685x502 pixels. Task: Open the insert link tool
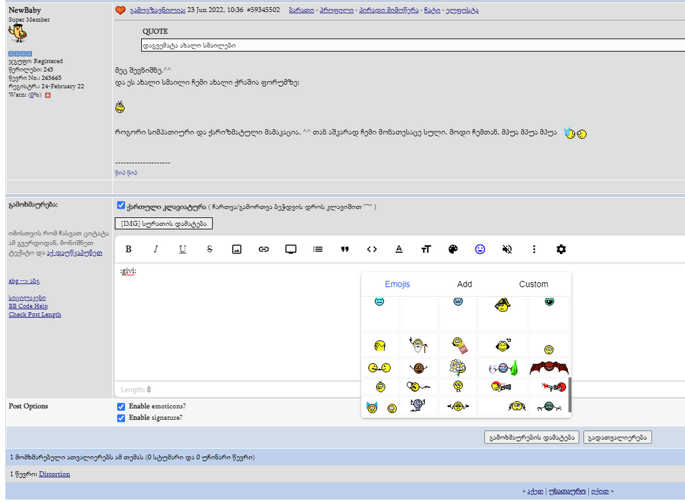[264, 249]
